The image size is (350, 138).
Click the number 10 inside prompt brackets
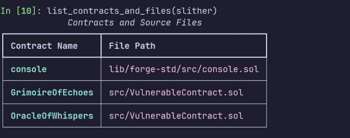pos(26,11)
